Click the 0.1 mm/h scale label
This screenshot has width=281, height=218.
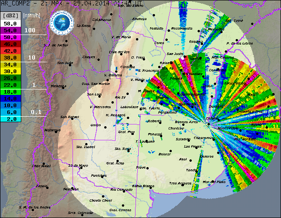tap(36, 112)
